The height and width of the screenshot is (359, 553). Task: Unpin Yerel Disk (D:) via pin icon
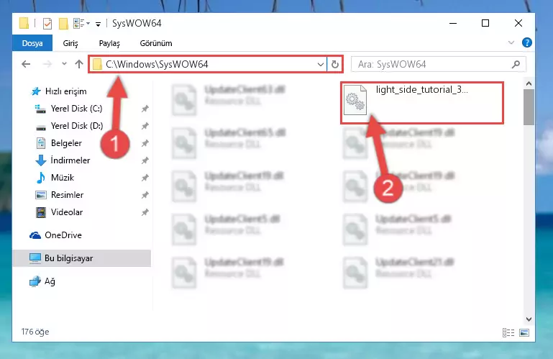[x=145, y=126]
